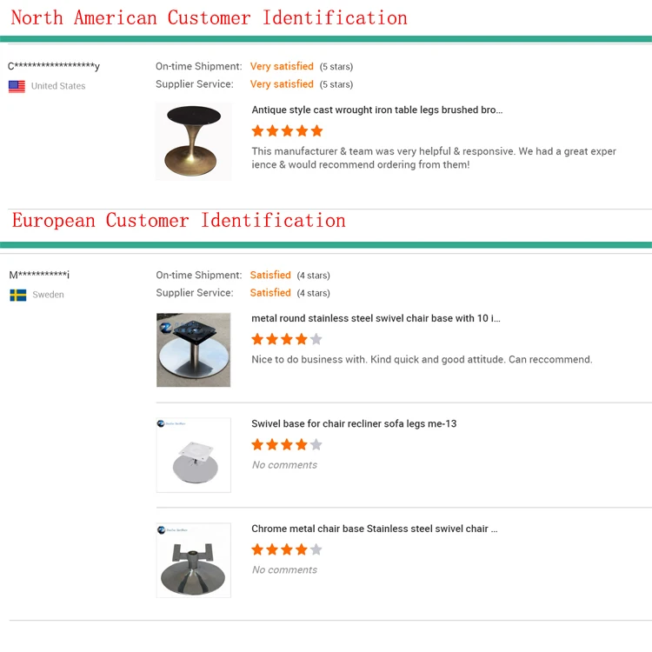Click the star rating under recliner sofa legs me-13

(287, 444)
